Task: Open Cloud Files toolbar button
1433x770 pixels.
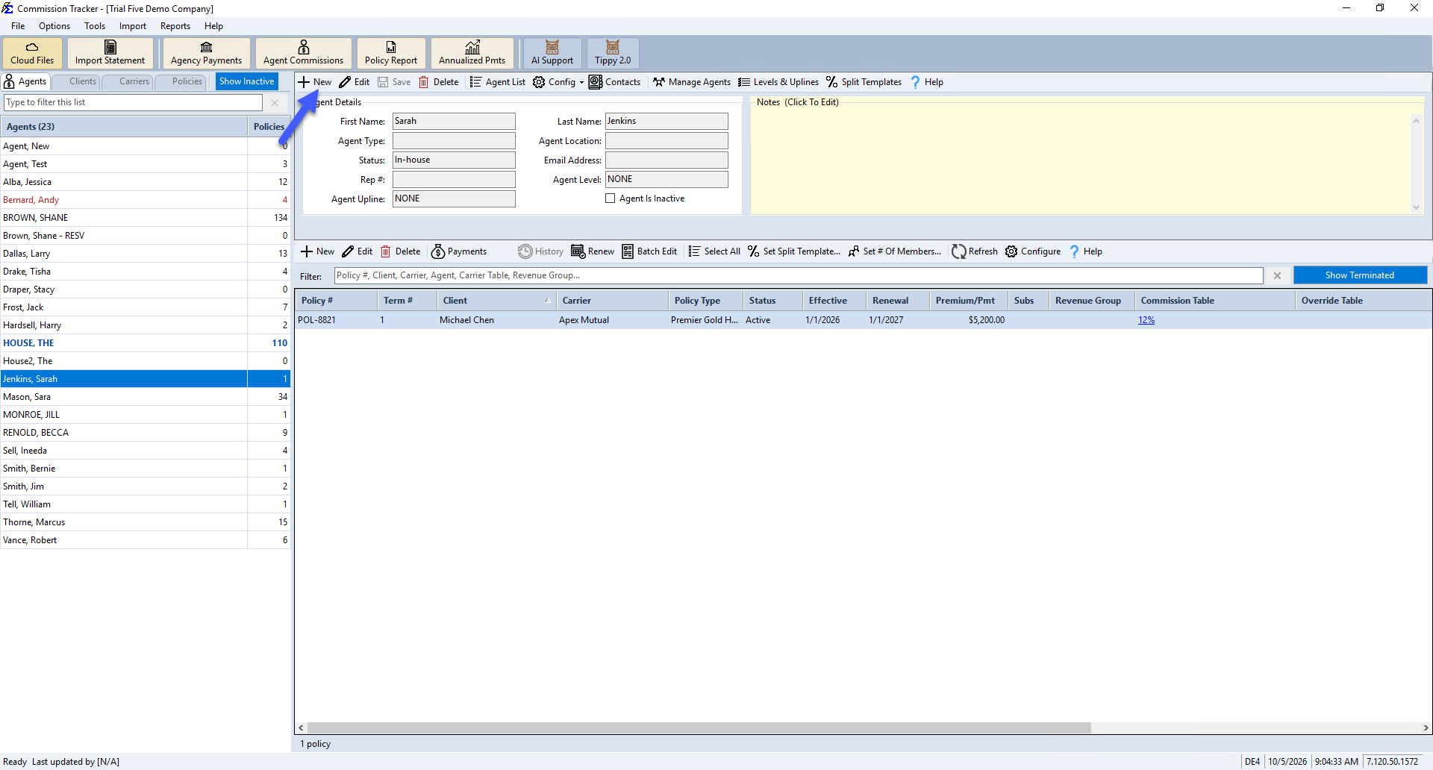Action: pyautogui.click(x=32, y=53)
